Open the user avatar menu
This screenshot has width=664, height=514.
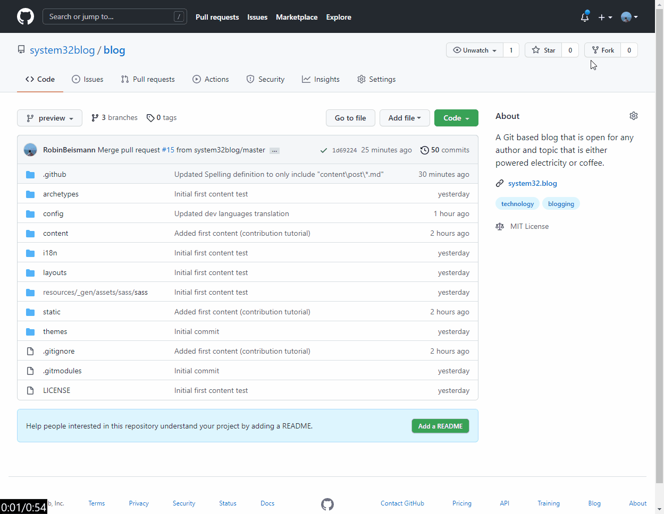click(629, 17)
